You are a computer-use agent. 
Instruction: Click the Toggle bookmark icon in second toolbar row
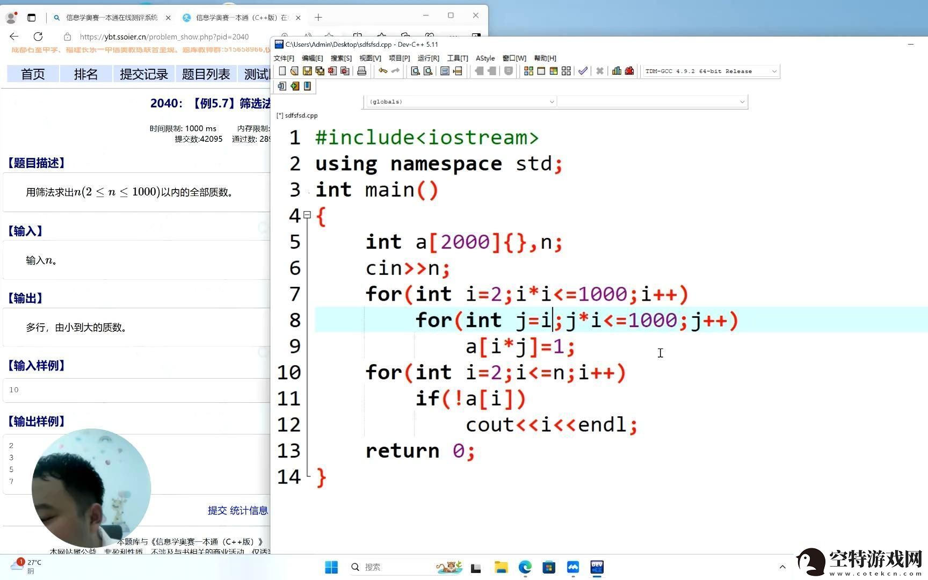click(x=295, y=86)
